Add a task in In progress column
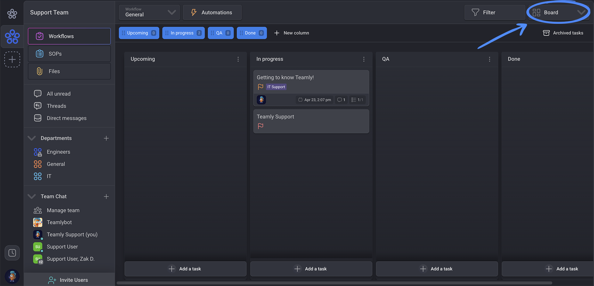 [x=311, y=269]
